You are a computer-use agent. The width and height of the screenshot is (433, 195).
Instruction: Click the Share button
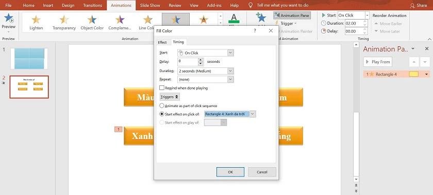419,5
